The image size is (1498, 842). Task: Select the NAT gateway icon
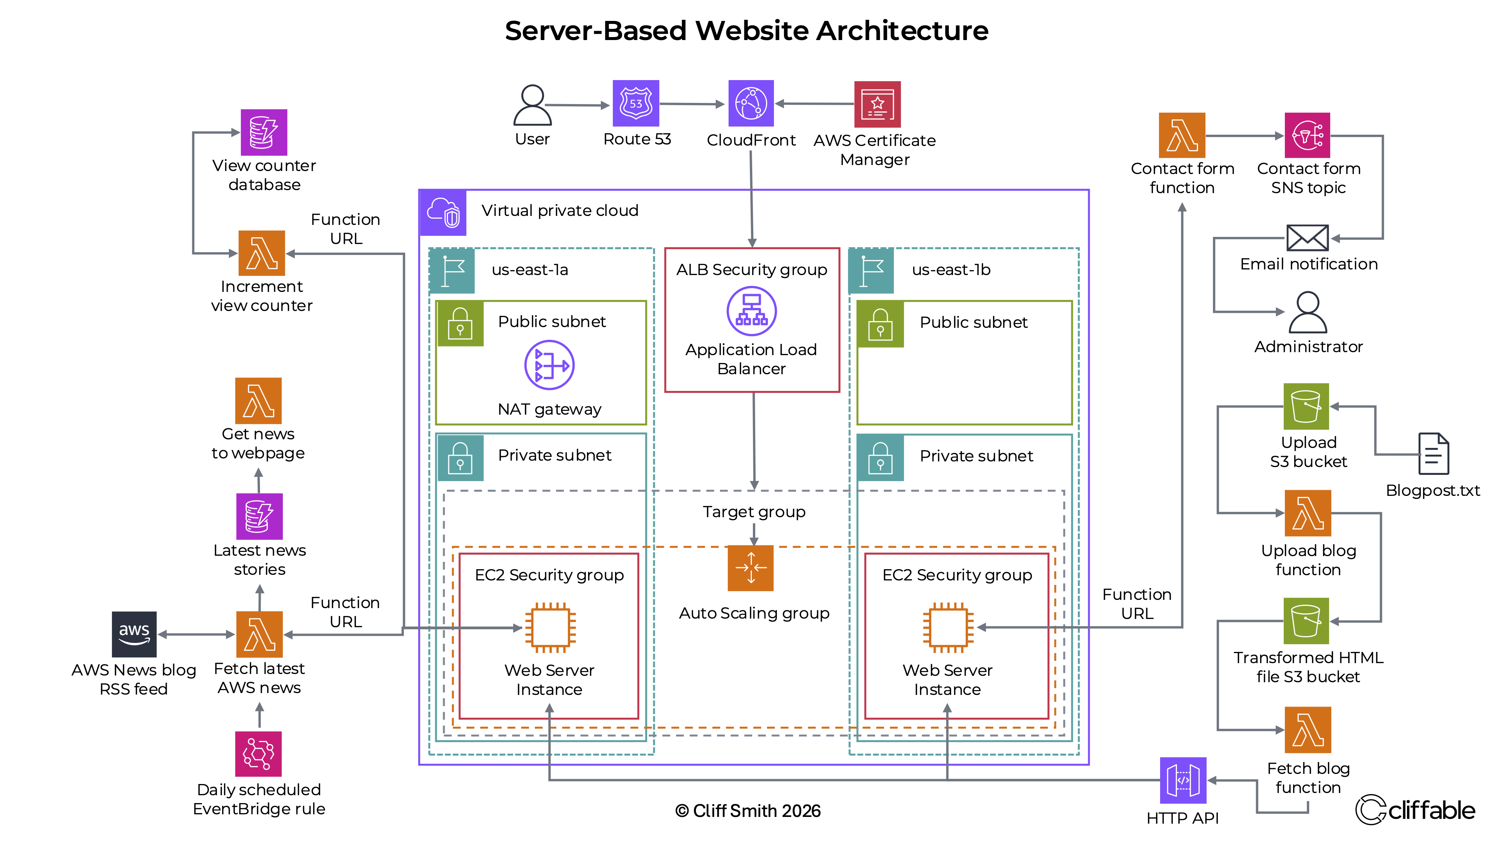pyautogui.click(x=550, y=365)
